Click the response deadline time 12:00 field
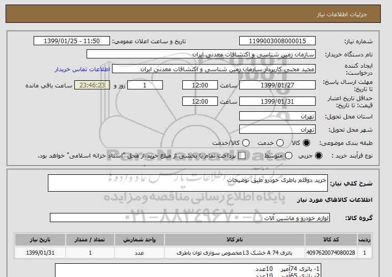The height and width of the screenshot is (277, 392). [200, 85]
